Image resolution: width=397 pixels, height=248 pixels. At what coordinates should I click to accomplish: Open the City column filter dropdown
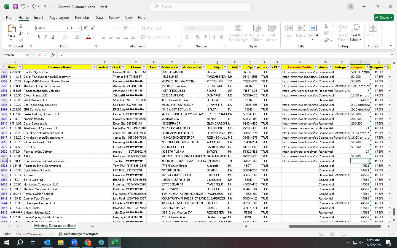(x=225, y=67)
